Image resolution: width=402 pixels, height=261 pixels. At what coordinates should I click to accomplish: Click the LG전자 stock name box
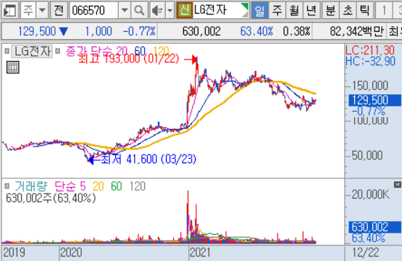pos(221,10)
